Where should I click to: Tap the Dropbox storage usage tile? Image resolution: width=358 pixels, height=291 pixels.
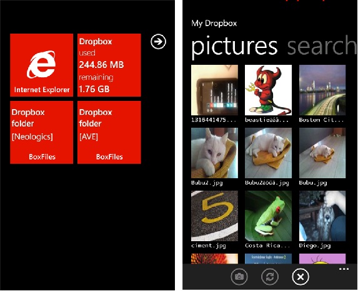coord(109,65)
